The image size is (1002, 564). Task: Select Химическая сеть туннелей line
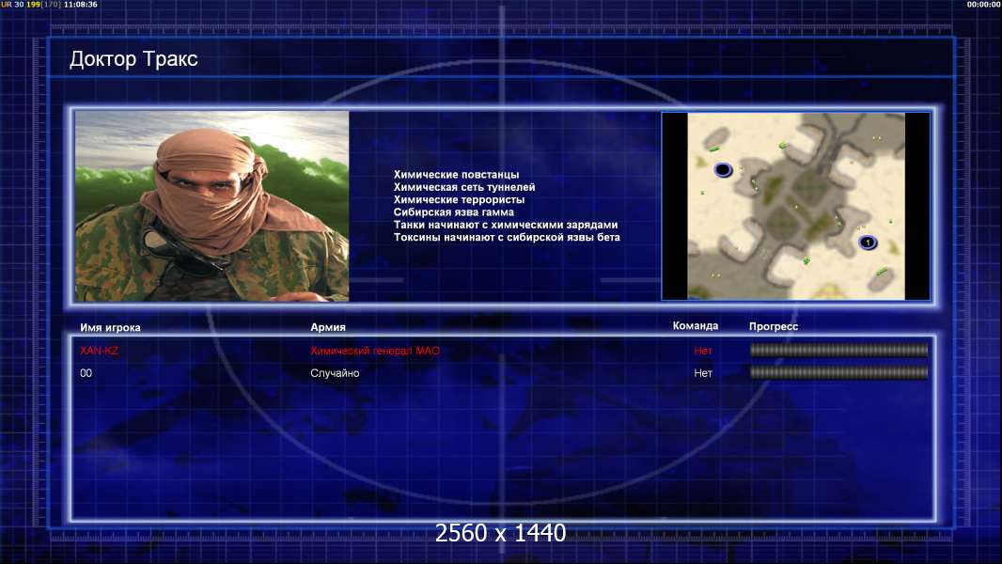464,187
